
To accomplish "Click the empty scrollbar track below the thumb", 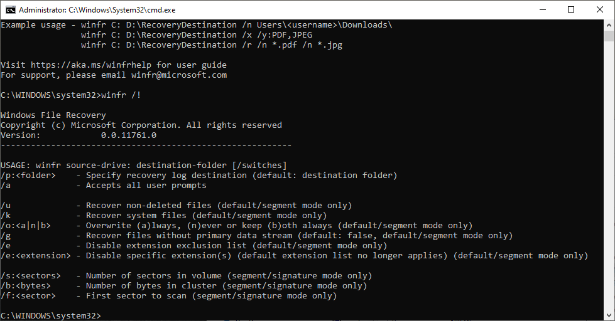I will pyautogui.click(x=609, y=188).
